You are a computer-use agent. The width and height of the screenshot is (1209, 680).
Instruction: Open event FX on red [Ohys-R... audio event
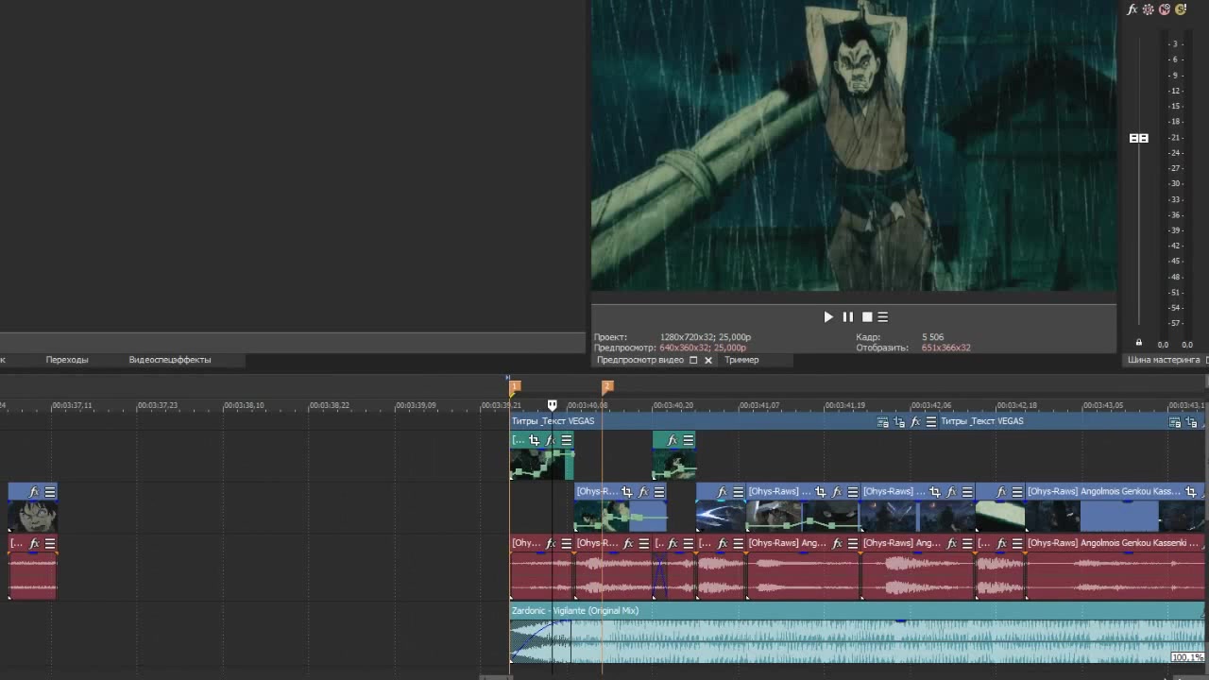click(628, 544)
